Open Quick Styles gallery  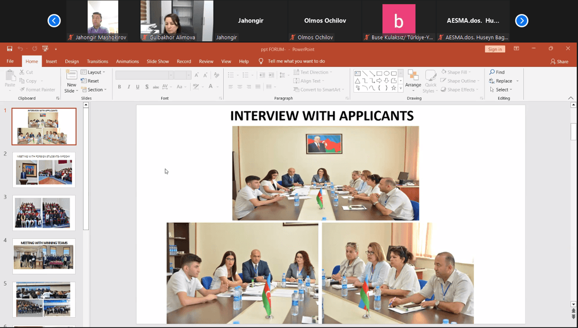430,81
